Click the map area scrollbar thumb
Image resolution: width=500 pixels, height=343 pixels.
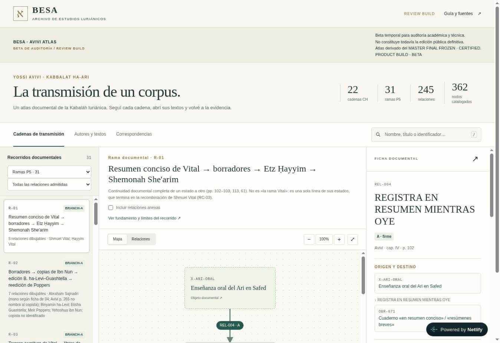pos(363,276)
